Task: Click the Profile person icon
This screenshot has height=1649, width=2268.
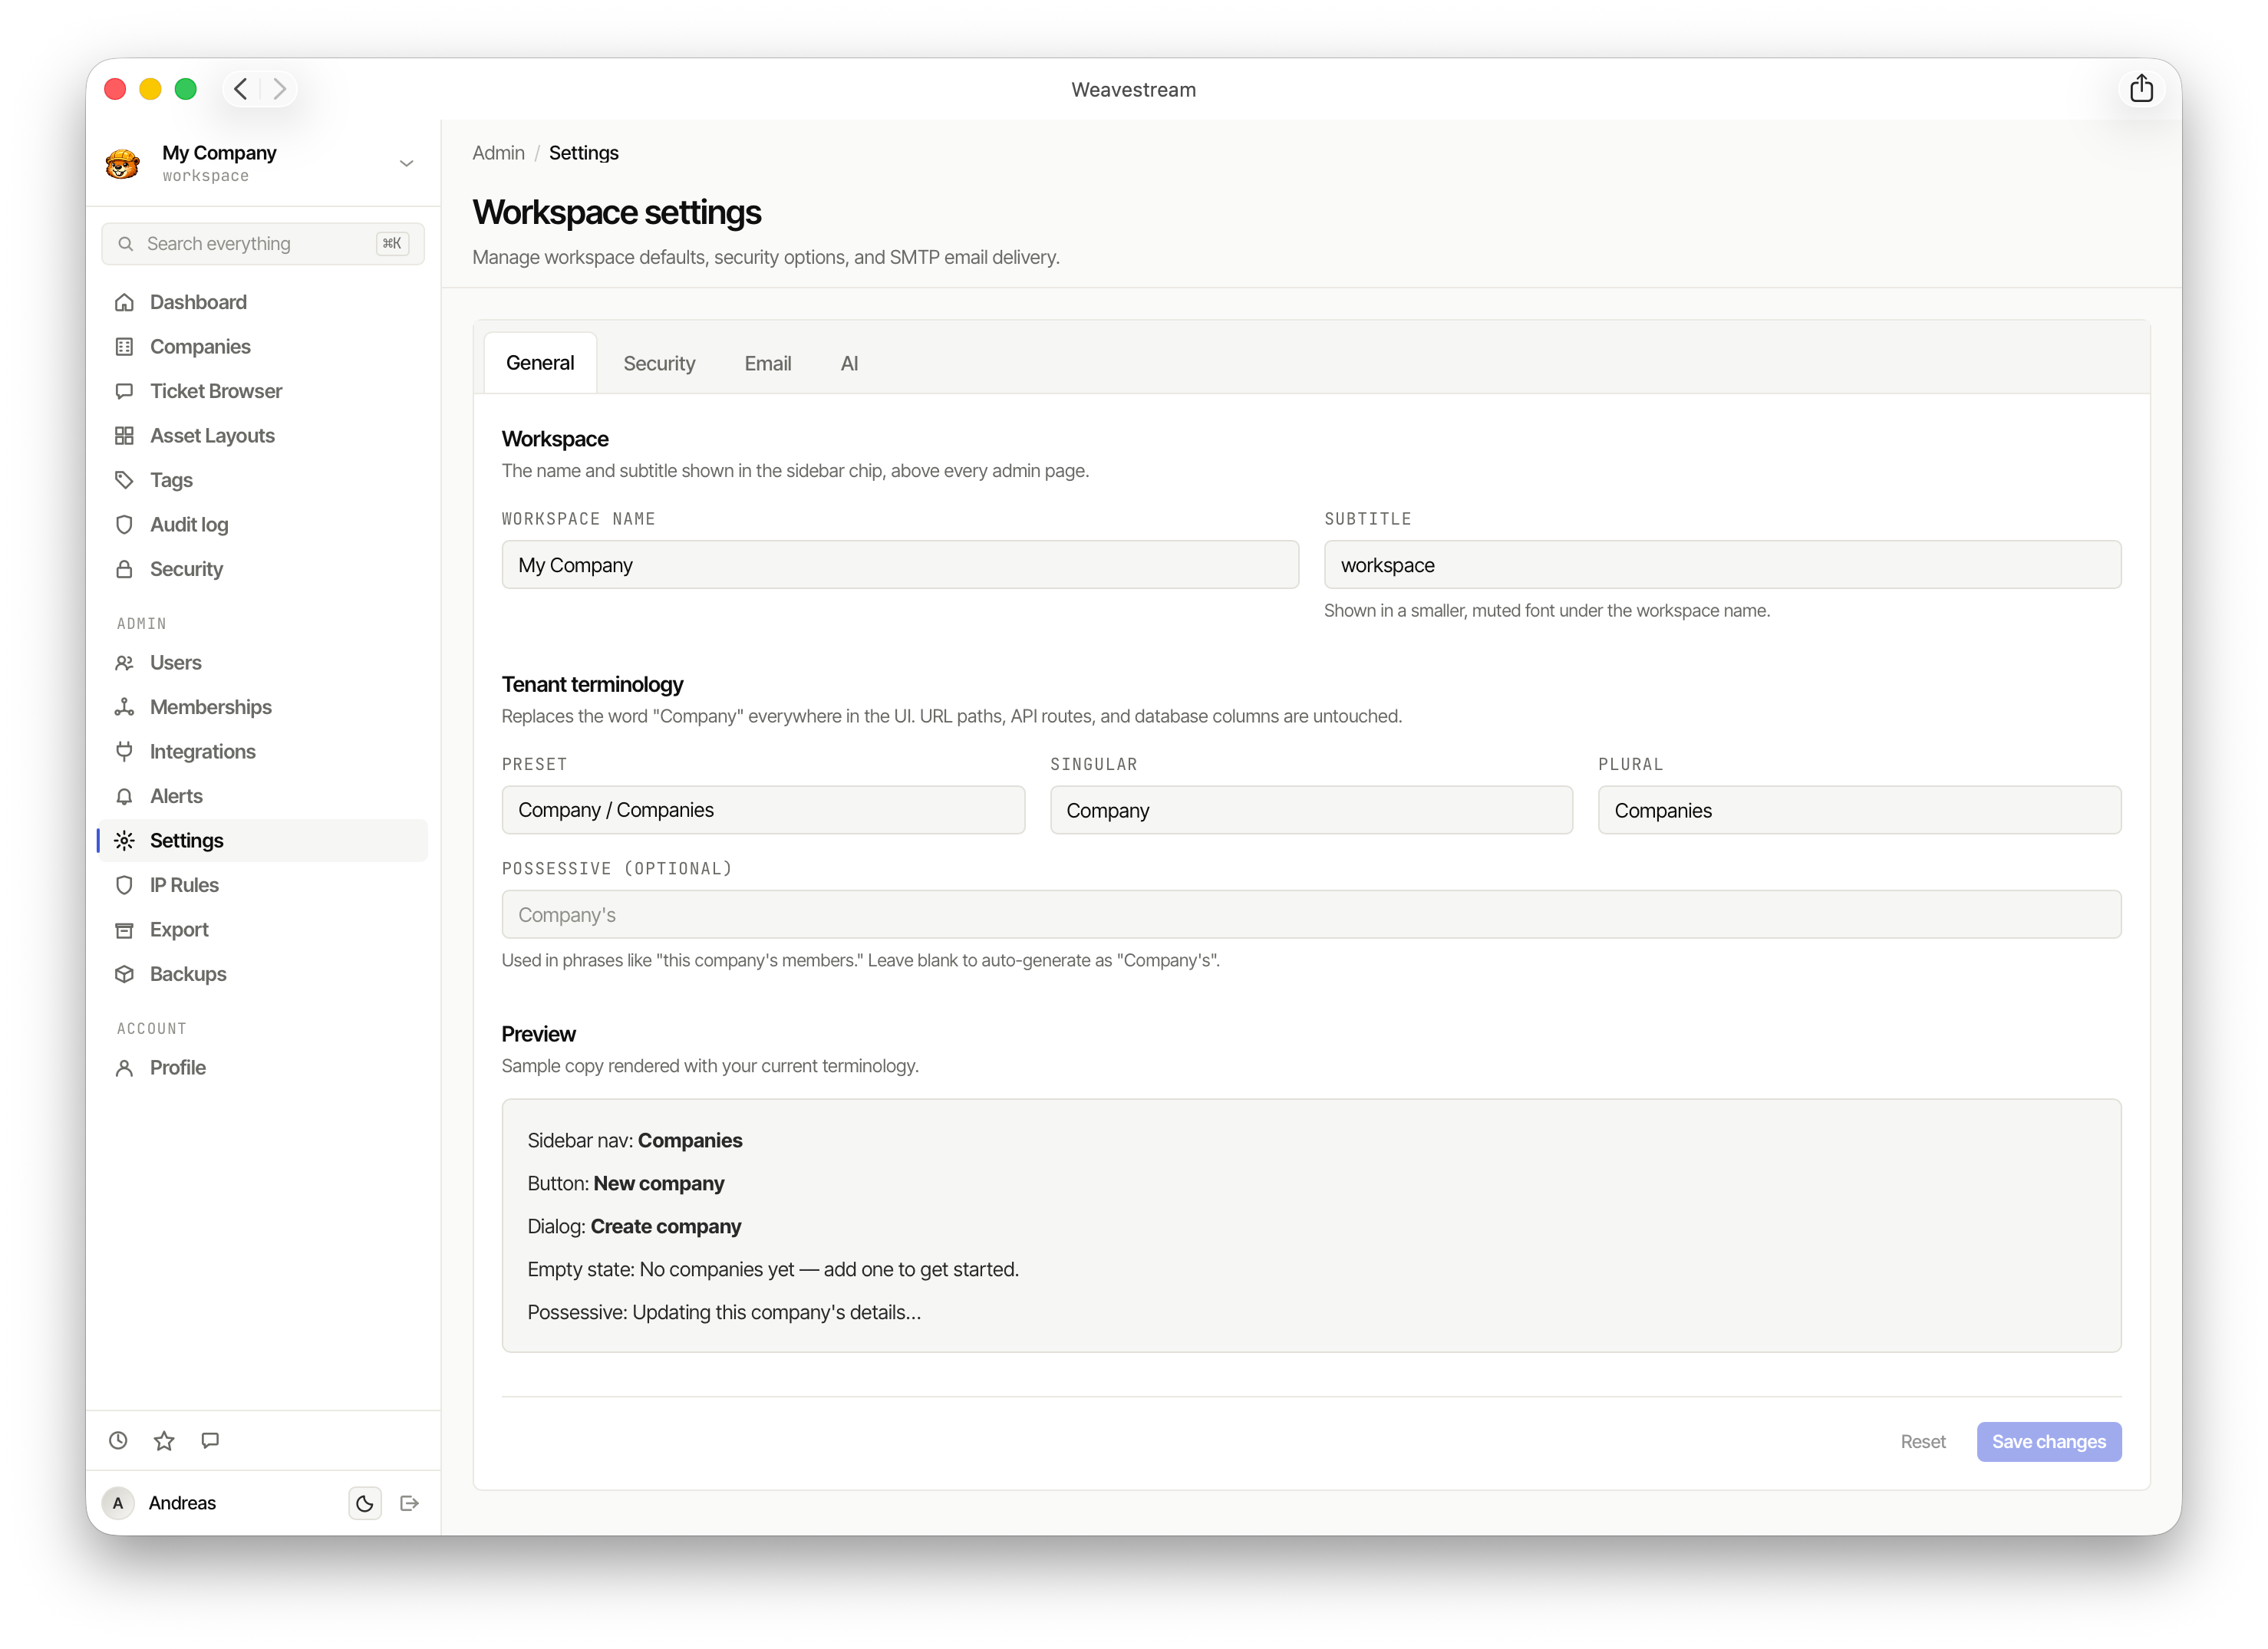Action: (124, 1068)
